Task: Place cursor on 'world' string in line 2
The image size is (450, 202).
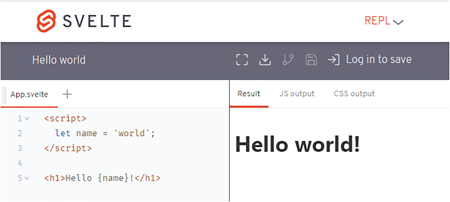Action: click(131, 133)
